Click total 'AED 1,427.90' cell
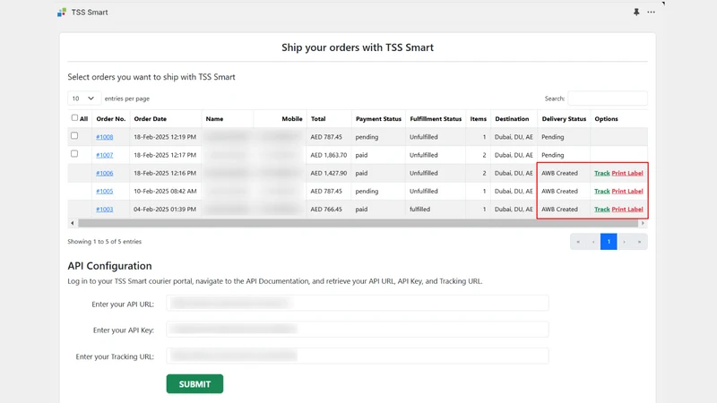The height and width of the screenshot is (403, 717). tap(328, 173)
